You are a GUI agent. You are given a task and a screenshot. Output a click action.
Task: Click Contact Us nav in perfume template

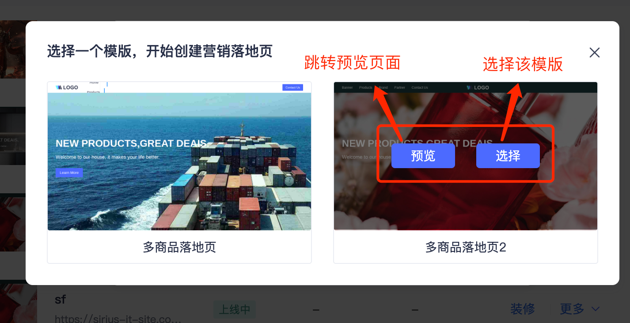[x=420, y=87]
